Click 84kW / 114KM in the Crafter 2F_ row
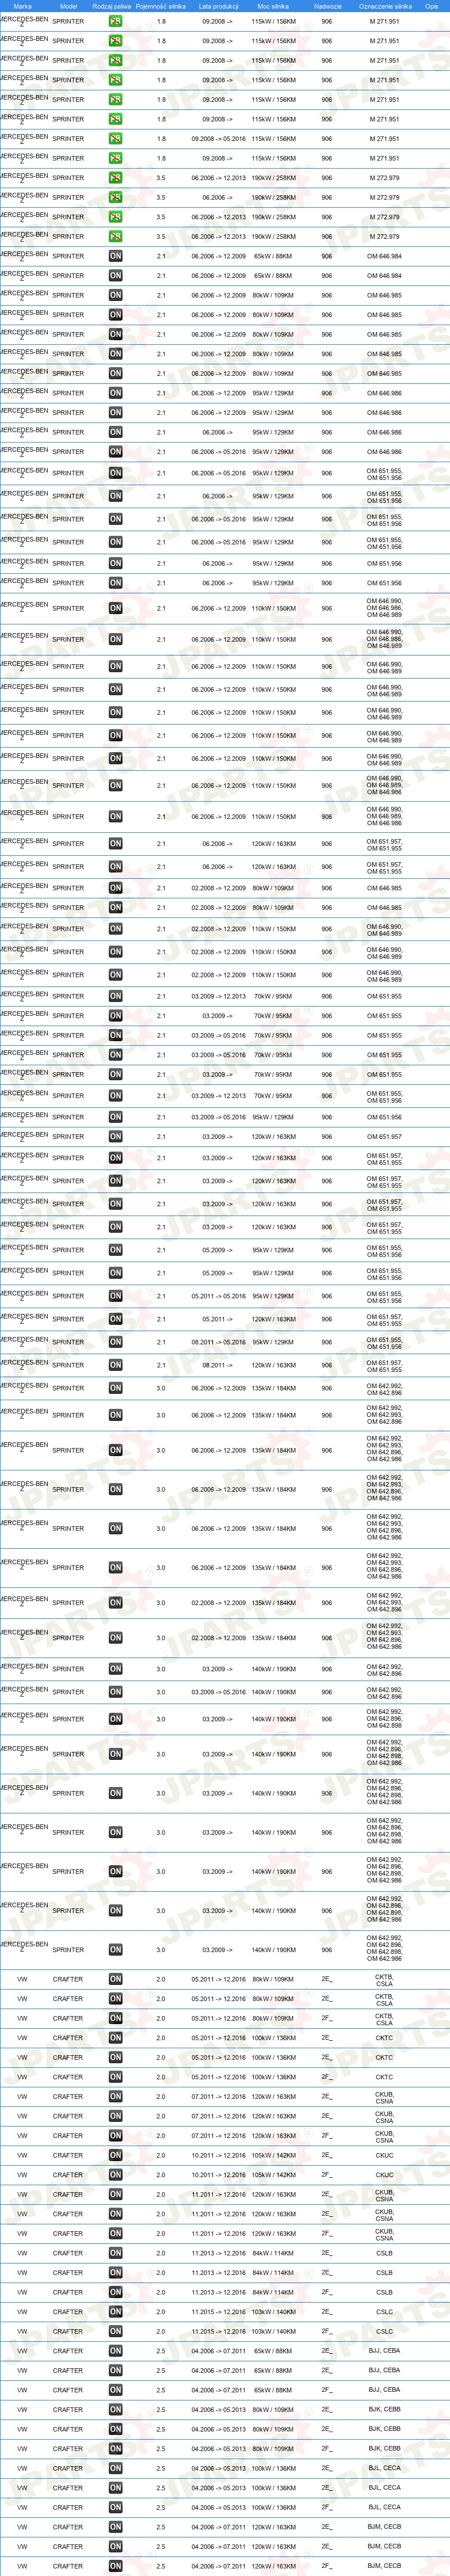The height and width of the screenshot is (2576, 450). (273, 2292)
